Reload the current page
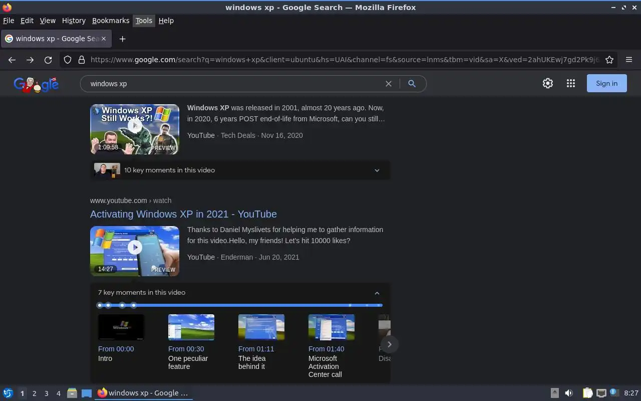 click(x=48, y=60)
